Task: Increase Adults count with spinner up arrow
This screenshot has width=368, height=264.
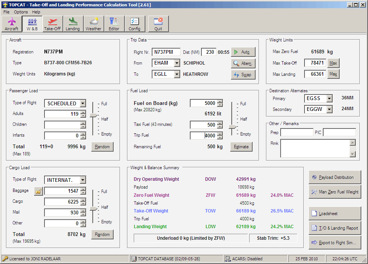Action: tap(83, 112)
